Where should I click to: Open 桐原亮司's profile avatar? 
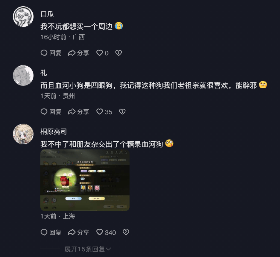click(x=23, y=134)
